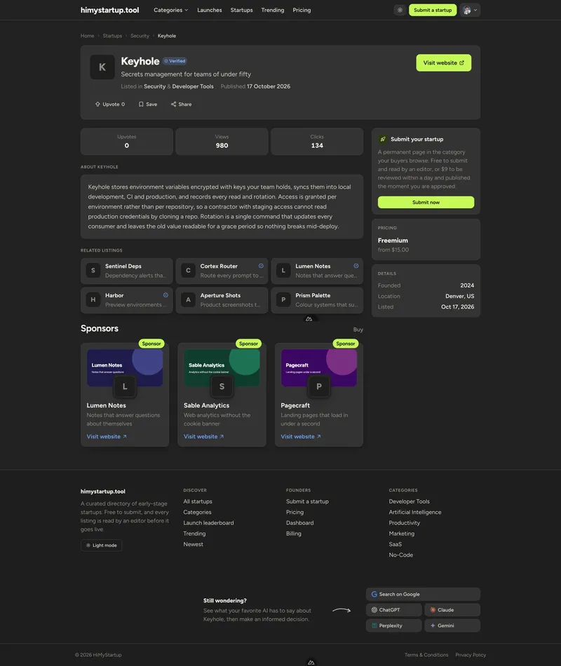
Task: Open Pricing in top navigation
Action: pyautogui.click(x=302, y=11)
